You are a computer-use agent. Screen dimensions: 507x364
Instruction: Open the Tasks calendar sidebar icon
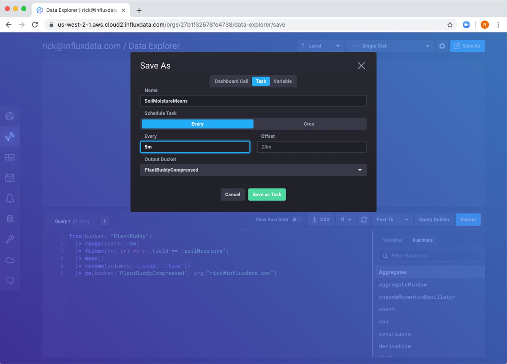10,178
